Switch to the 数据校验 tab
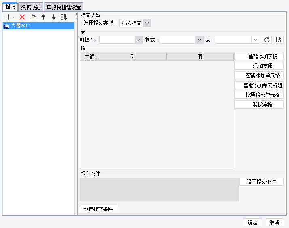The image size is (289, 228). click(x=31, y=7)
